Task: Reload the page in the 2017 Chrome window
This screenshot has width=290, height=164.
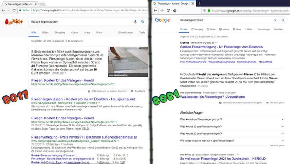Action: [x=14, y=10]
